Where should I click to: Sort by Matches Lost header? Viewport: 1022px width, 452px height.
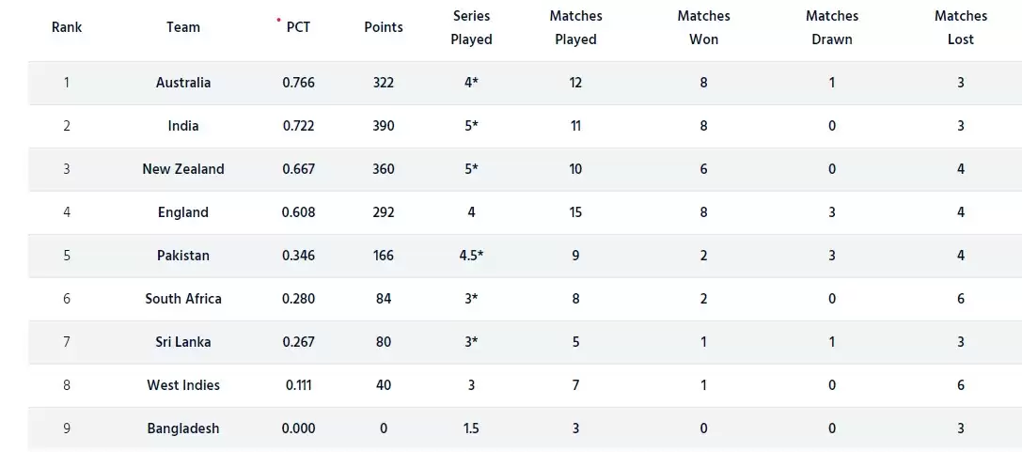click(x=961, y=28)
